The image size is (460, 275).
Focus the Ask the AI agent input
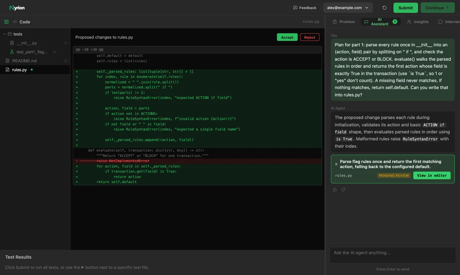[393, 255]
